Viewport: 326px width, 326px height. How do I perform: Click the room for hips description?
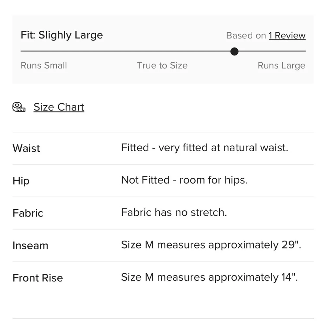coord(184,180)
